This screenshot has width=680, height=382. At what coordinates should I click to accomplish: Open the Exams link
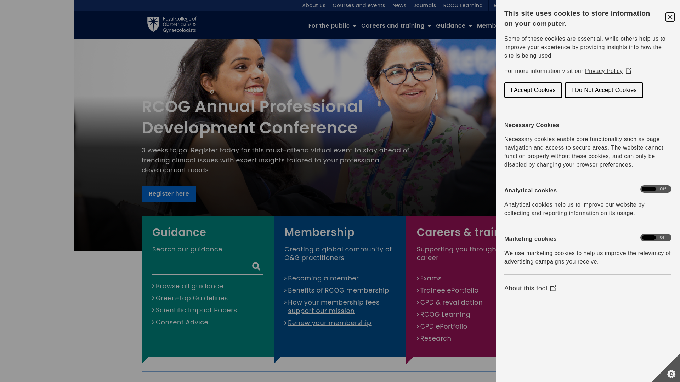pos(431,278)
